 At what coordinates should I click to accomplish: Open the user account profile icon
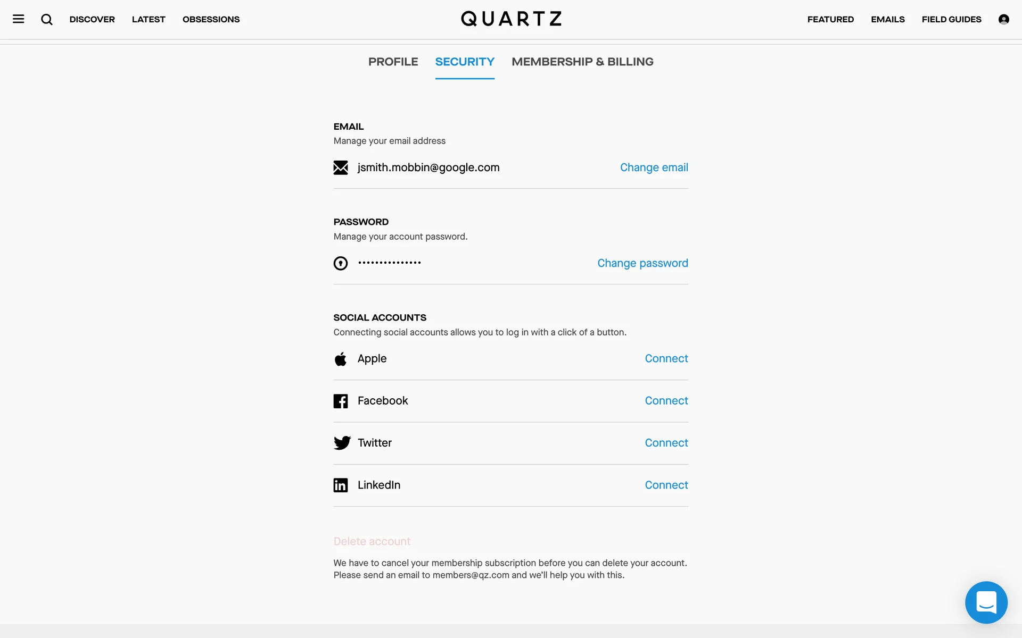1003,19
